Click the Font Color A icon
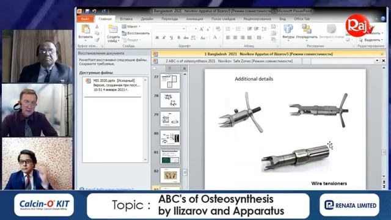Viewport: 391px width, 220px height. (214, 38)
